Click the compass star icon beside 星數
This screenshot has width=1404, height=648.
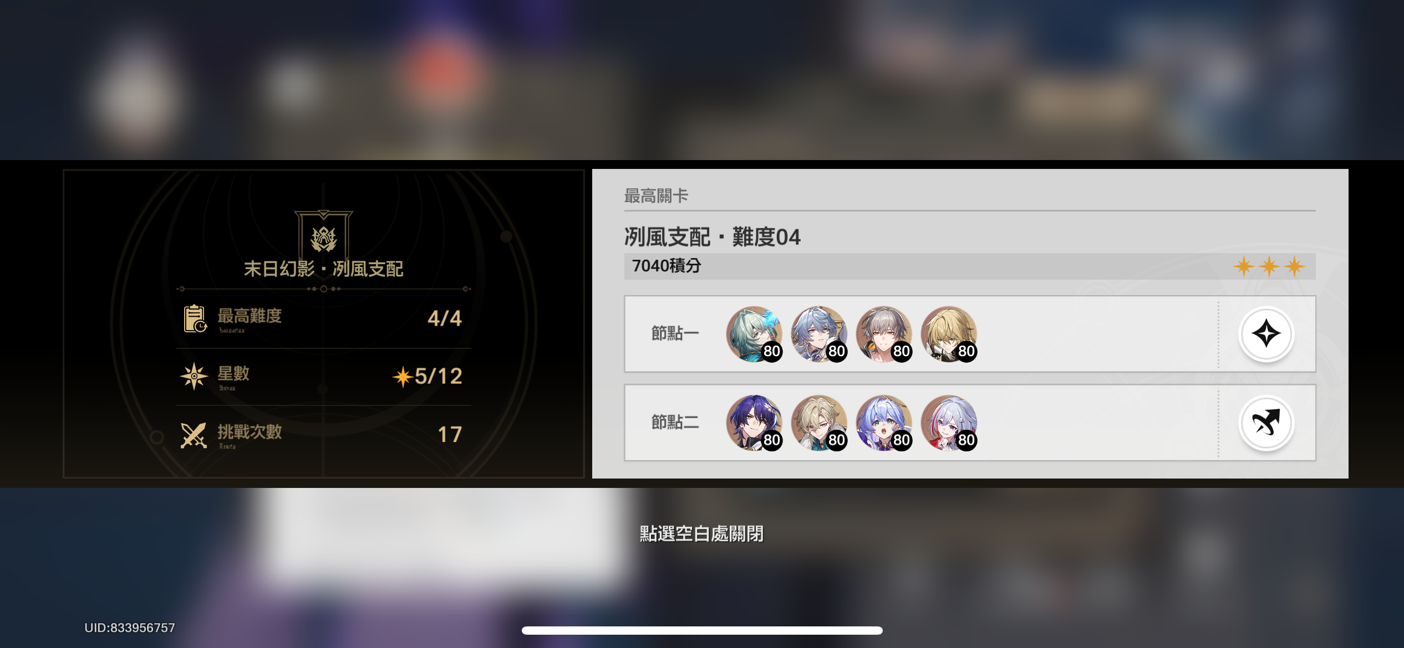click(x=194, y=377)
